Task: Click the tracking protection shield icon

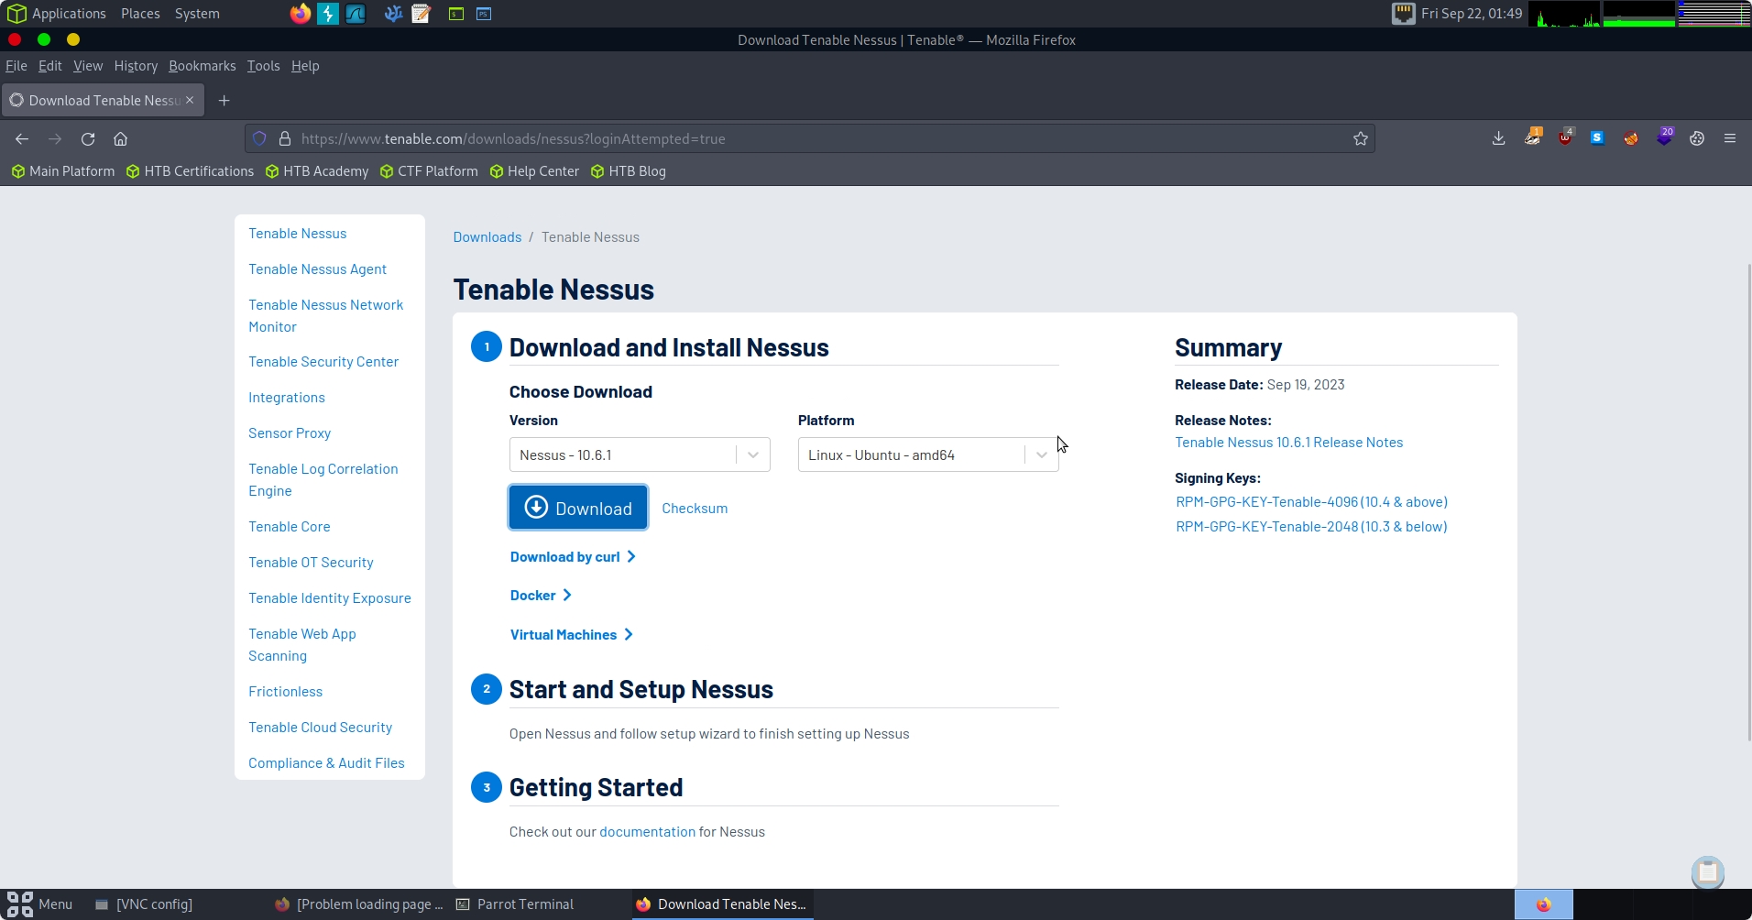Action: click(x=259, y=138)
